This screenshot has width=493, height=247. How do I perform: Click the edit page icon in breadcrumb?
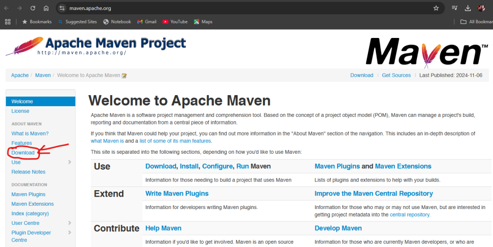click(124, 75)
